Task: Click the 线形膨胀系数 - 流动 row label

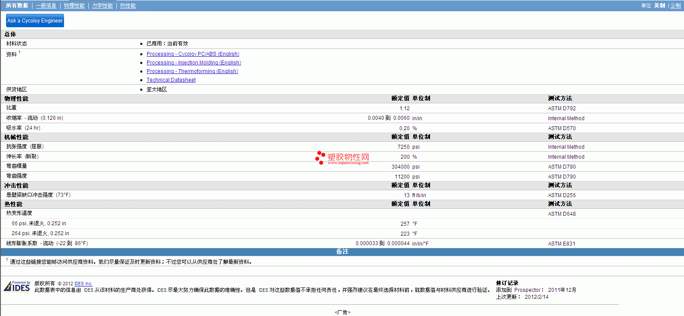Action: coord(47,243)
